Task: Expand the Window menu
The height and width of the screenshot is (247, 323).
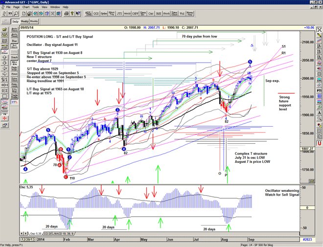Action: point(55,7)
